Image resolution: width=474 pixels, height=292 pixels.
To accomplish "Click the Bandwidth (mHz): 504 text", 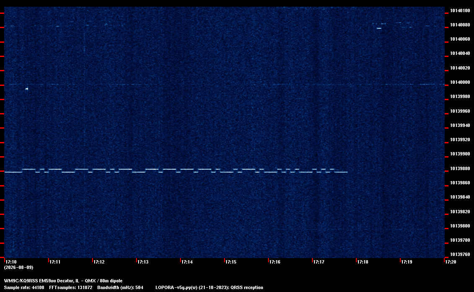I will pos(120,287).
